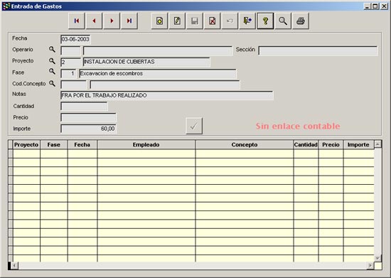Click the Cod.Concepto code field
The width and height of the screenshot is (391, 278).
click(x=73, y=85)
